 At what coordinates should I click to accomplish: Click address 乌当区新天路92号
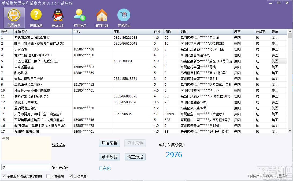point(194,108)
